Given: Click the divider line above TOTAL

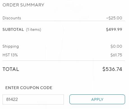Looking at the screenshot, I should pos(64,61).
